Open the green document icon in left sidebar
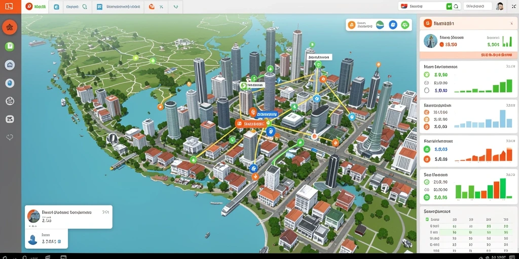The height and width of the screenshot is (259, 519). click(10, 47)
